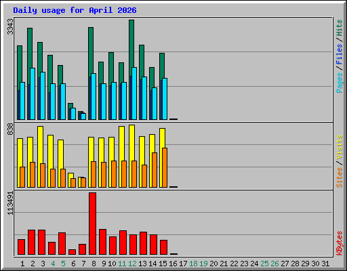Click day 1 on the x-axis

pyautogui.click(x=22, y=264)
